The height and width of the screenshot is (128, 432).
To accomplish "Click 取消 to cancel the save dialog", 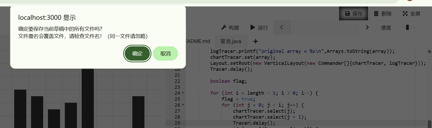I will tap(165, 54).
